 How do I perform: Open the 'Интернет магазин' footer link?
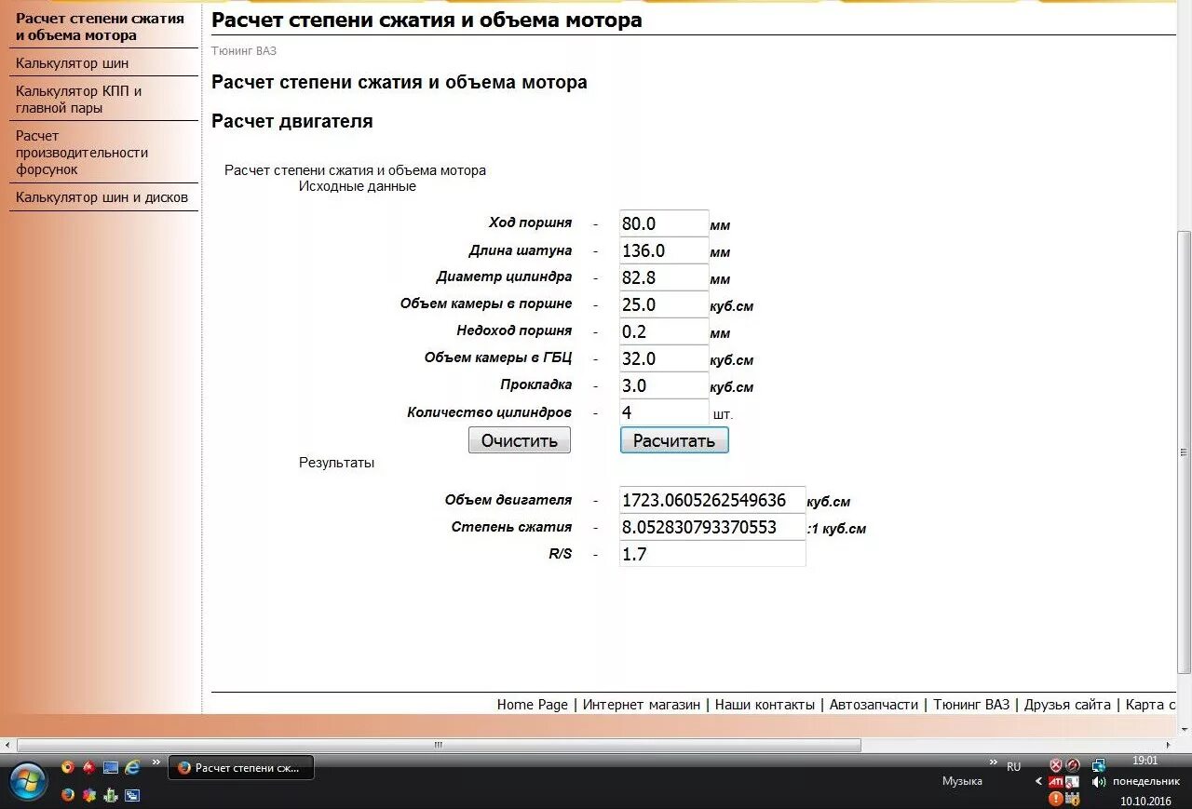pyautogui.click(x=642, y=705)
